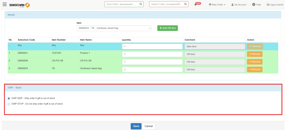
Task: Open My Account page
Action: 239,5
